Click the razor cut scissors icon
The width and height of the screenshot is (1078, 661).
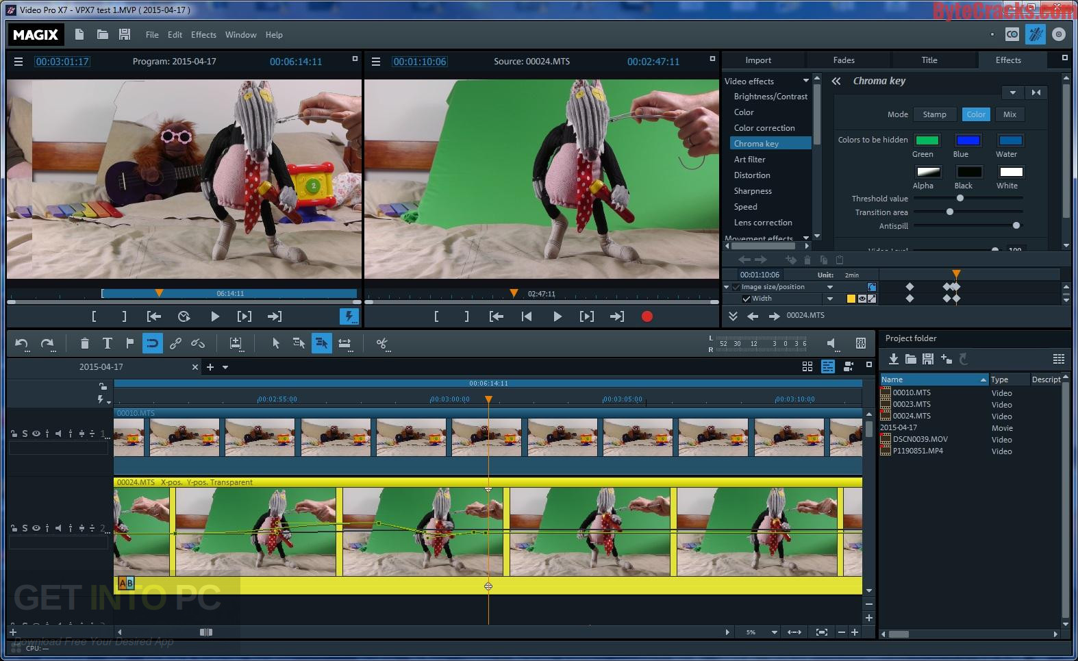(x=383, y=343)
